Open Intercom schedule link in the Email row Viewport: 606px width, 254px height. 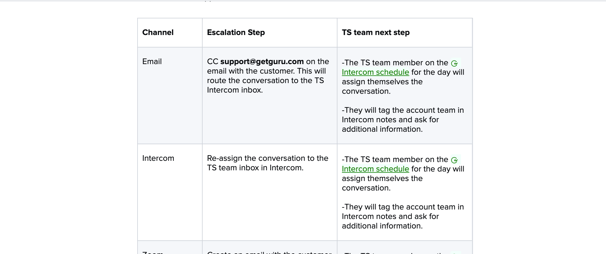[375, 72]
